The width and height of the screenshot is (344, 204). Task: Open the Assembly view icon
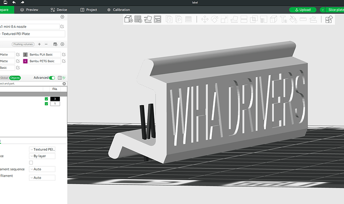(329, 19)
